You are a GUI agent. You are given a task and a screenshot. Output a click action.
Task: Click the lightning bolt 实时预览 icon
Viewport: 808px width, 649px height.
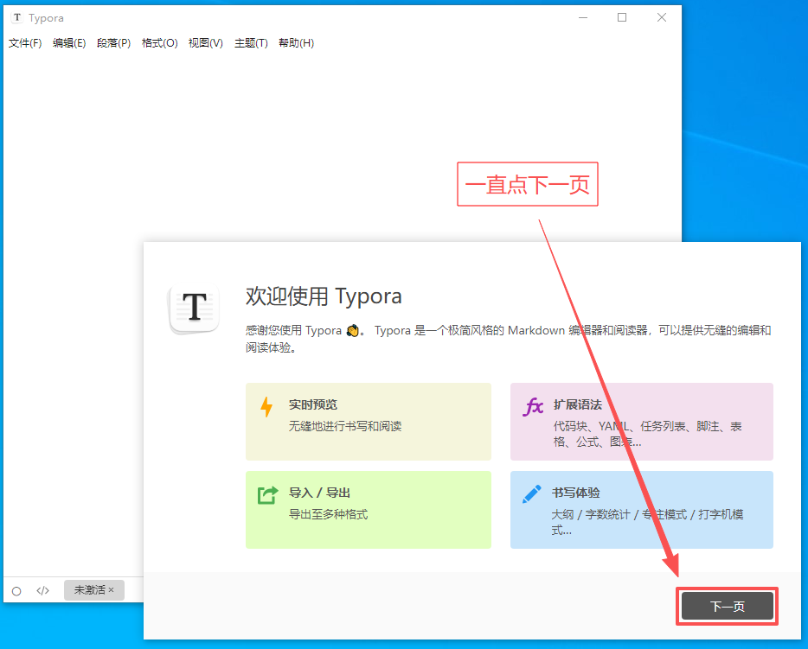click(266, 406)
